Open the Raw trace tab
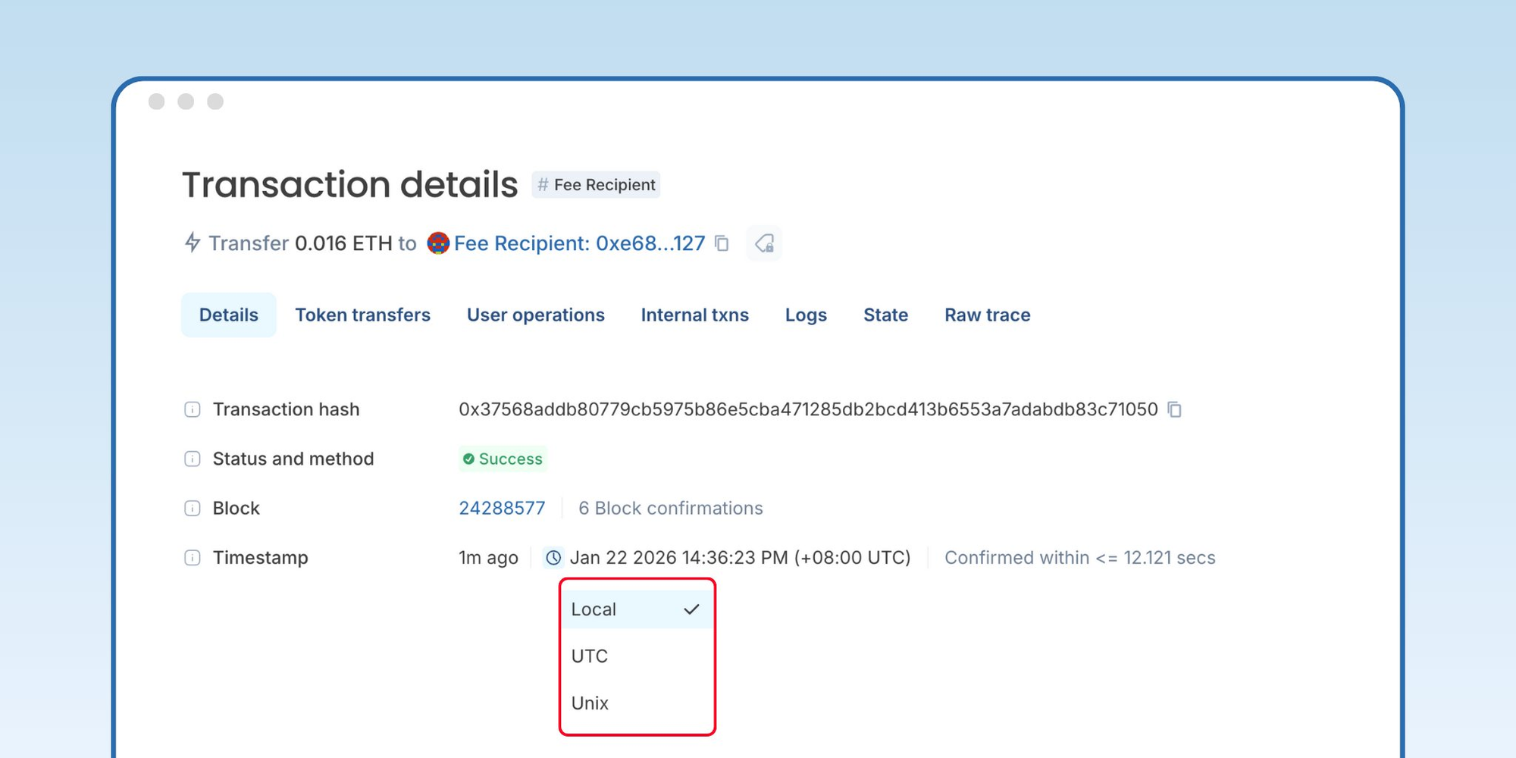Viewport: 1516px width, 758px height. coord(987,315)
